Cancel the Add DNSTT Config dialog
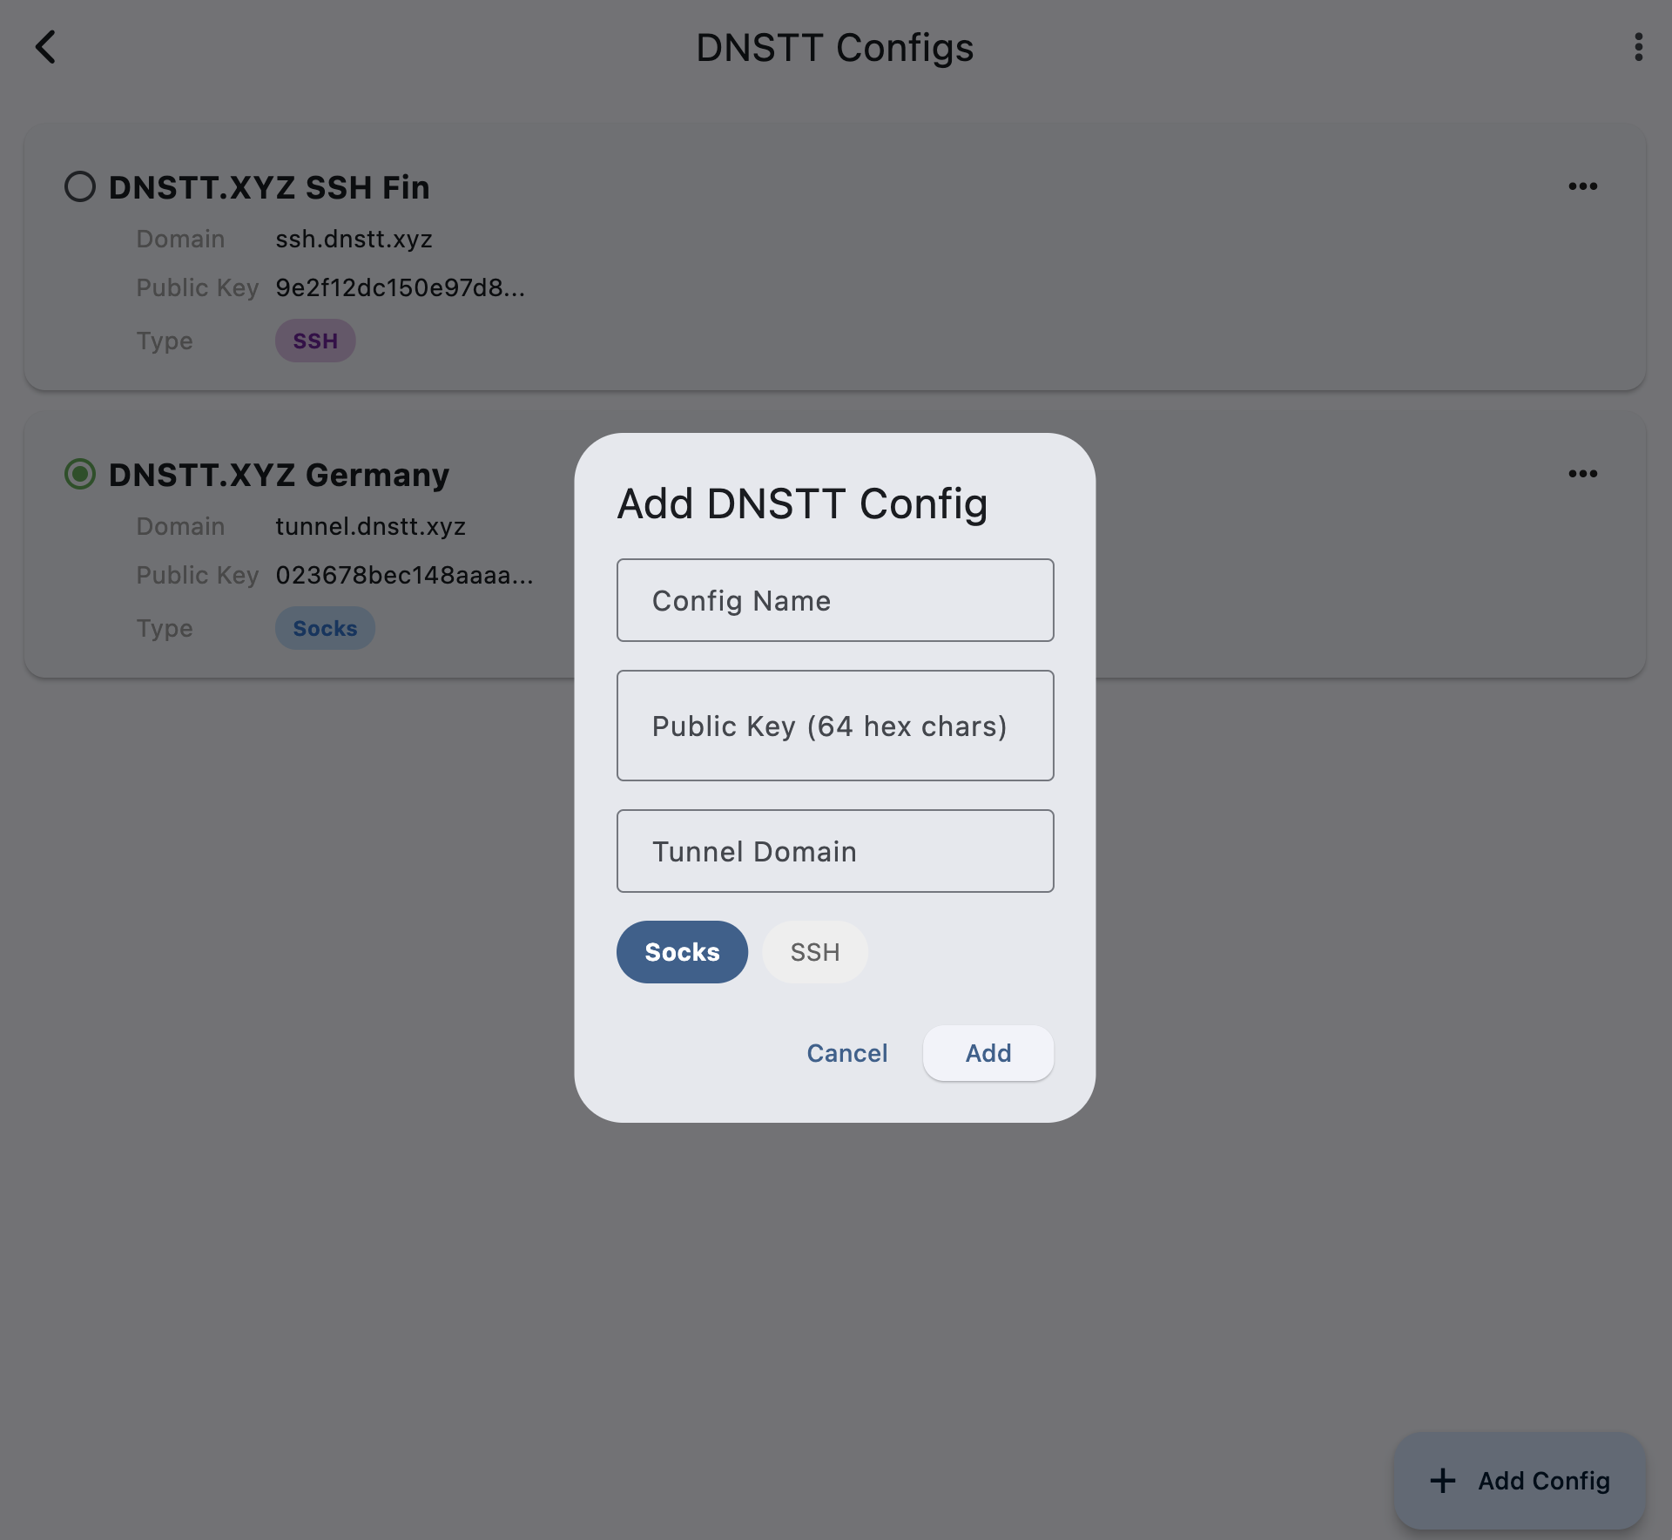 [x=847, y=1053]
